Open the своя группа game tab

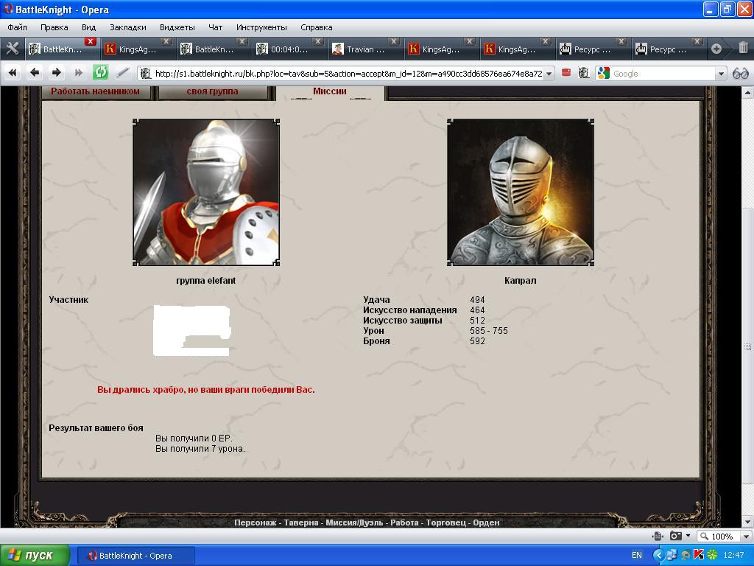(x=212, y=91)
